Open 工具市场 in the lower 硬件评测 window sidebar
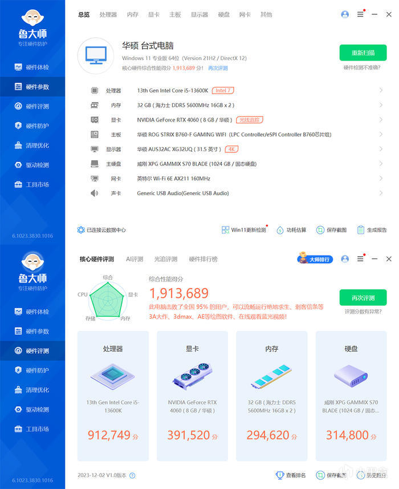Image resolution: width=399 pixels, height=489 pixels. [x=32, y=429]
